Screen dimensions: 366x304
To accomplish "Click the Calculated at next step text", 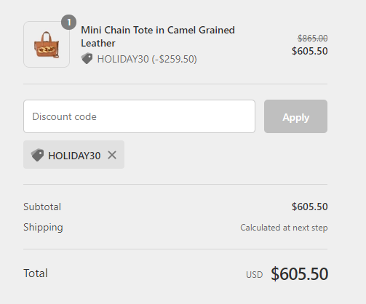I will tap(284, 228).
